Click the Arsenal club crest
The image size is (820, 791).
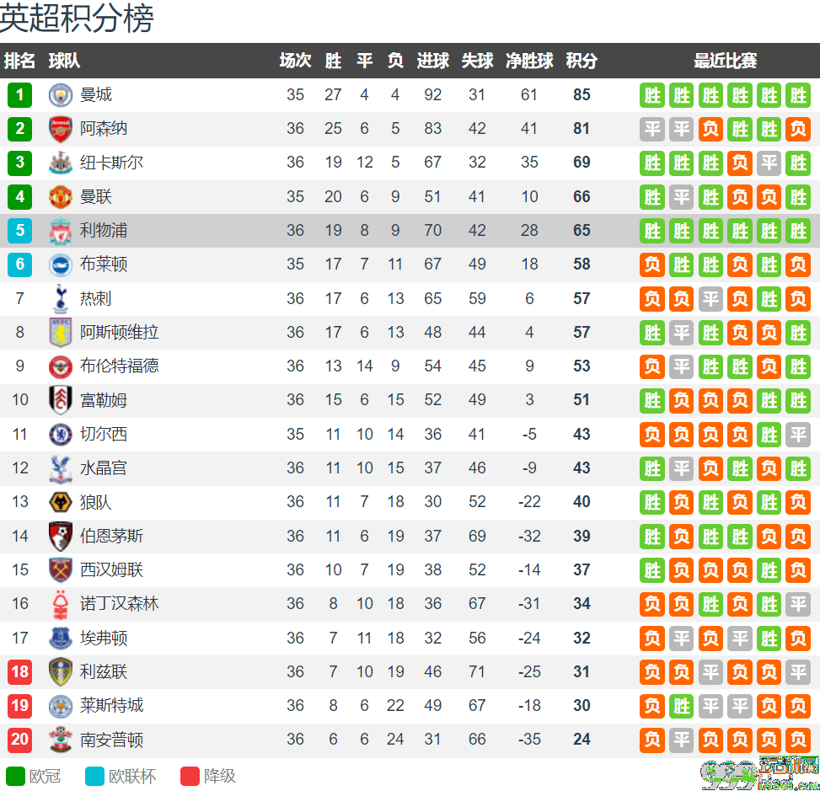pyautogui.click(x=60, y=129)
